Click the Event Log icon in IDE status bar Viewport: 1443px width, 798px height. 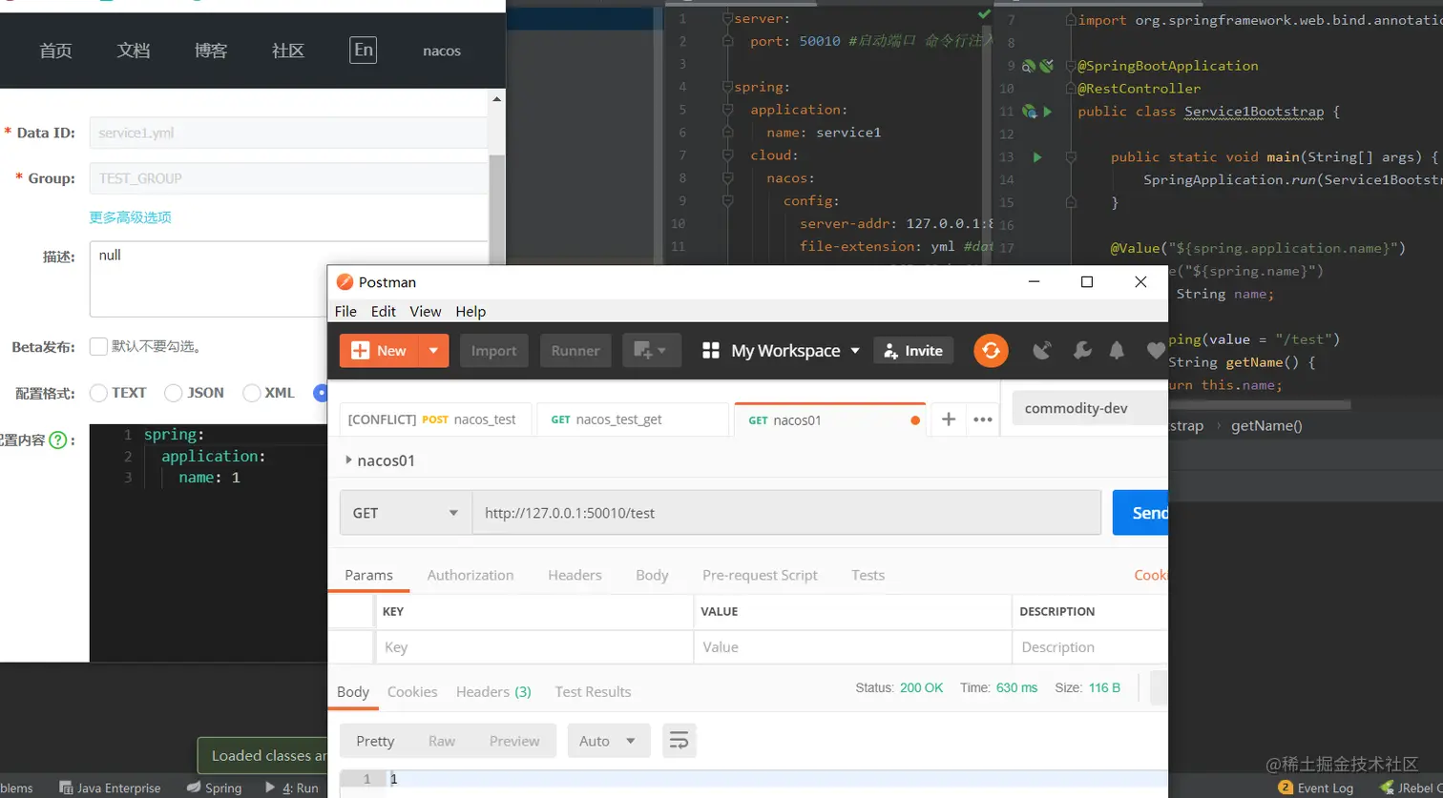click(1286, 788)
